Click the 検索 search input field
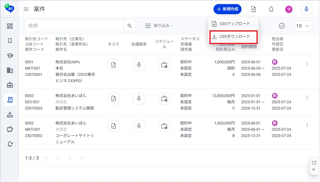The width and height of the screenshot is (320, 182). (74, 26)
